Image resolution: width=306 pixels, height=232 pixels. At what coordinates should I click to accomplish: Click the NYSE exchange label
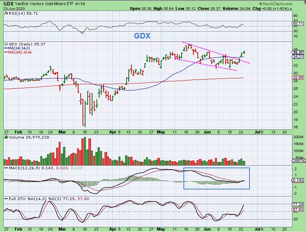point(80,4)
